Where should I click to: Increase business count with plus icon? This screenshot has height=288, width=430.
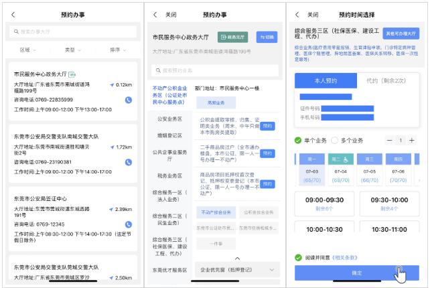point(412,141)
